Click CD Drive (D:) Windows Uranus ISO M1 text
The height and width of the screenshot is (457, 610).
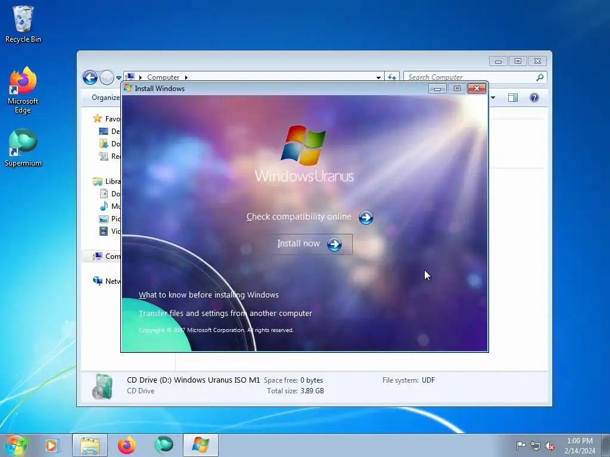click(x=194, y=380)
